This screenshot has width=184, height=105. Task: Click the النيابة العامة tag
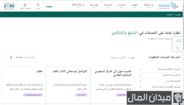point(81,95)
